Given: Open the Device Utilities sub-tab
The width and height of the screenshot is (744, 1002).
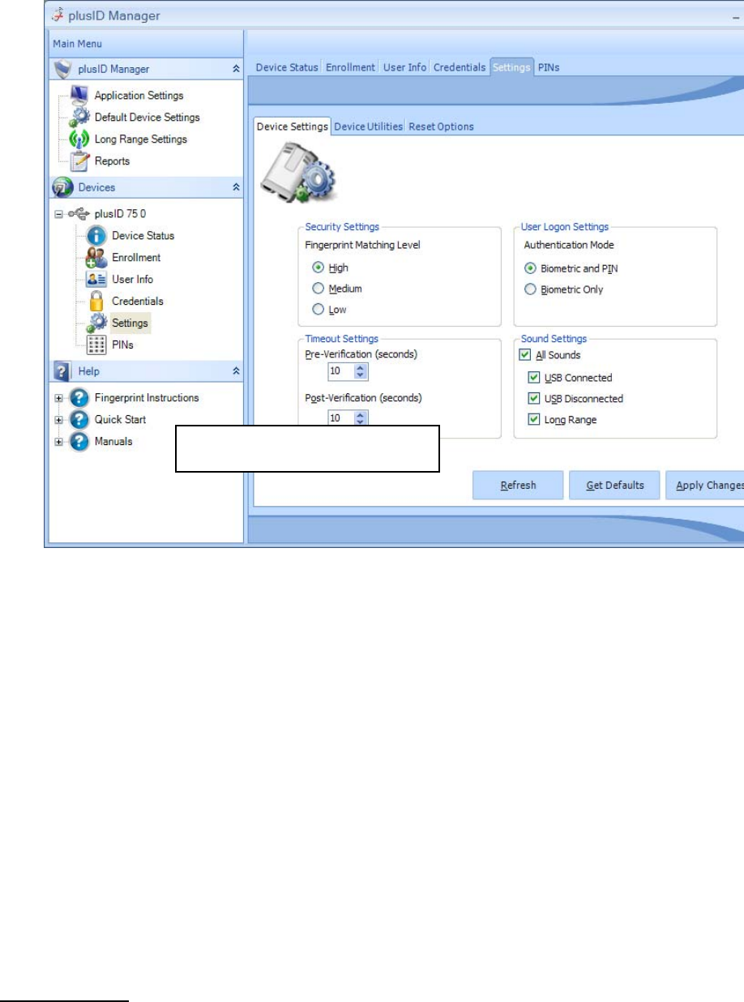Looking at the screenshot, I should (369, 126).
